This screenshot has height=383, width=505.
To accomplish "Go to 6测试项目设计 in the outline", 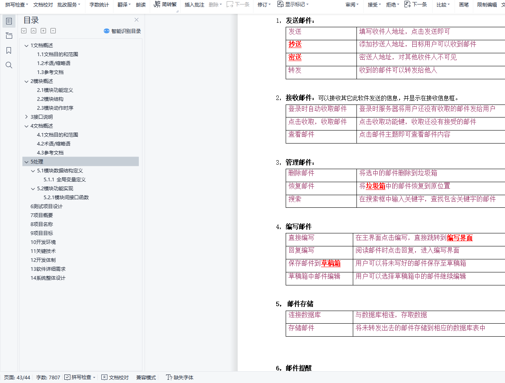I will 46,207.
